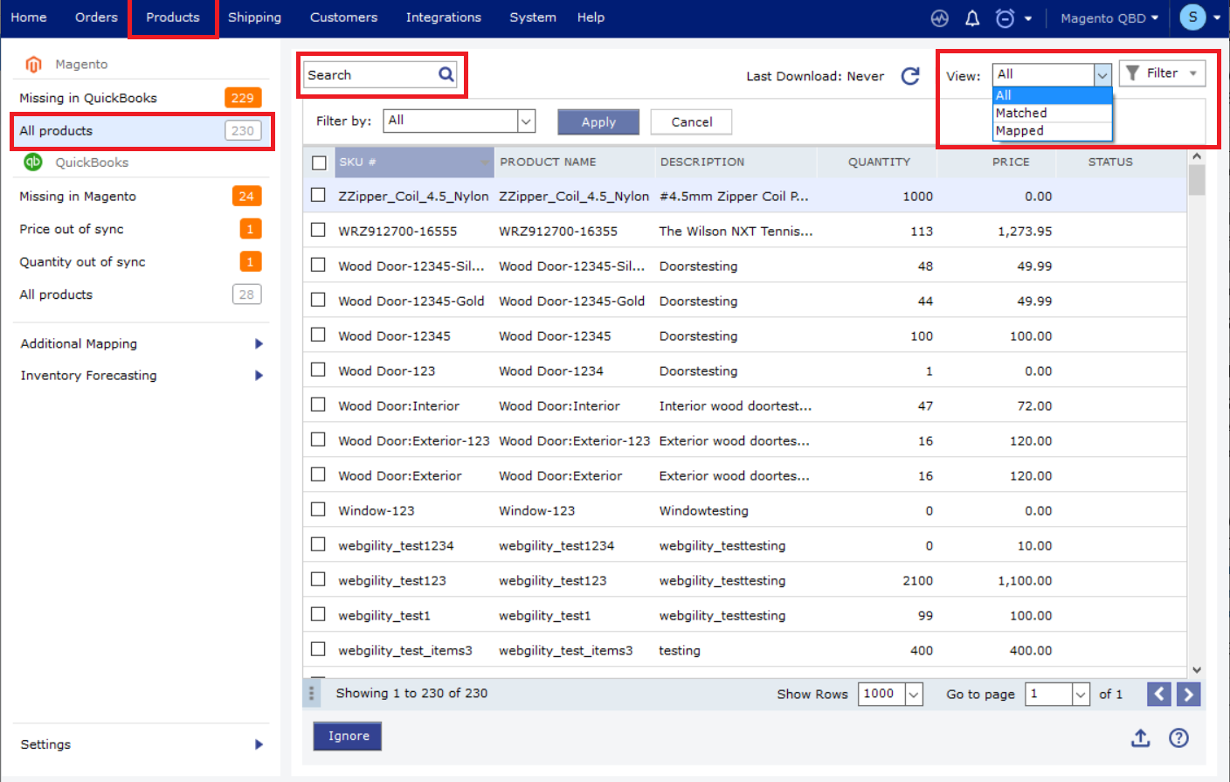The height and width of the screenshot is (782, 1230).
Task: Click the funnel Filter button
Action: pos(1163,73)
